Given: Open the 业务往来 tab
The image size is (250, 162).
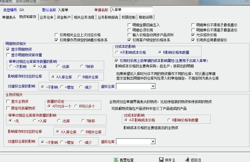Looking at the screenshot, I should pos(46,17).
